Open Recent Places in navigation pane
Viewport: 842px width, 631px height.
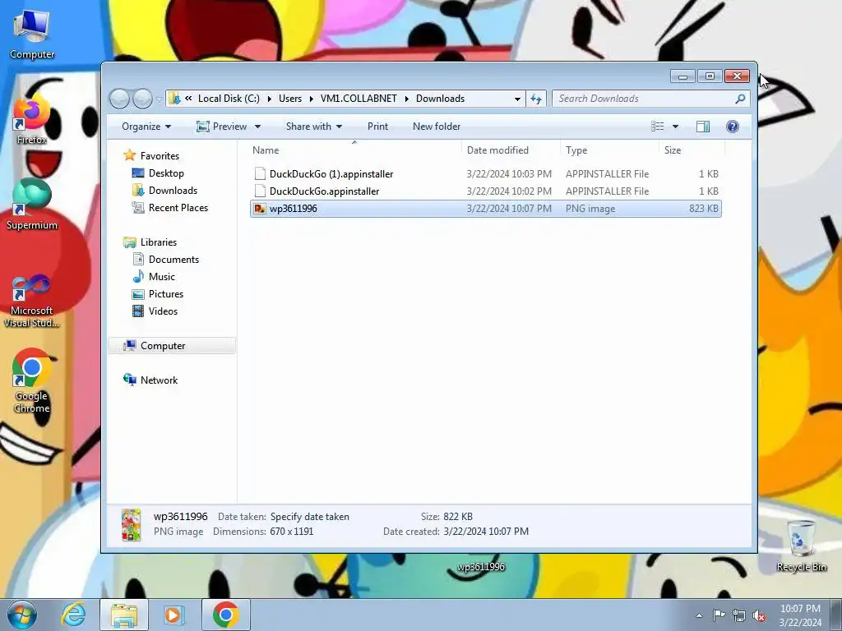click(178, 208)
